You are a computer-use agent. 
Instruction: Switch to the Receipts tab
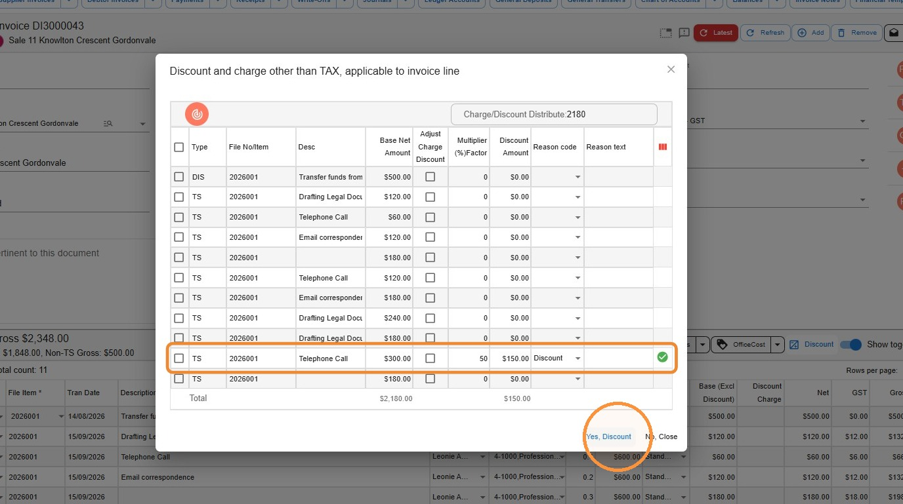(249, 2)
